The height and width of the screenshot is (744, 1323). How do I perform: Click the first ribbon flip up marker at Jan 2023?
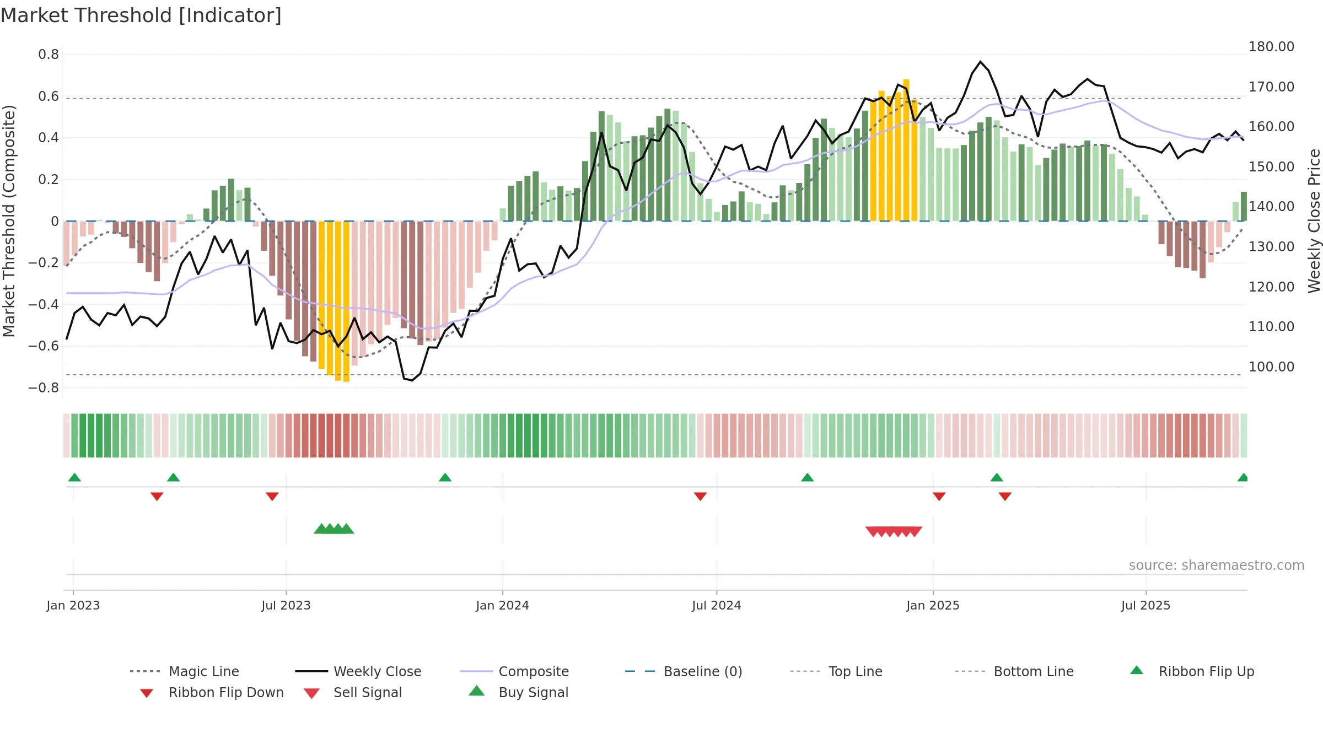click(x=74, y=477)
